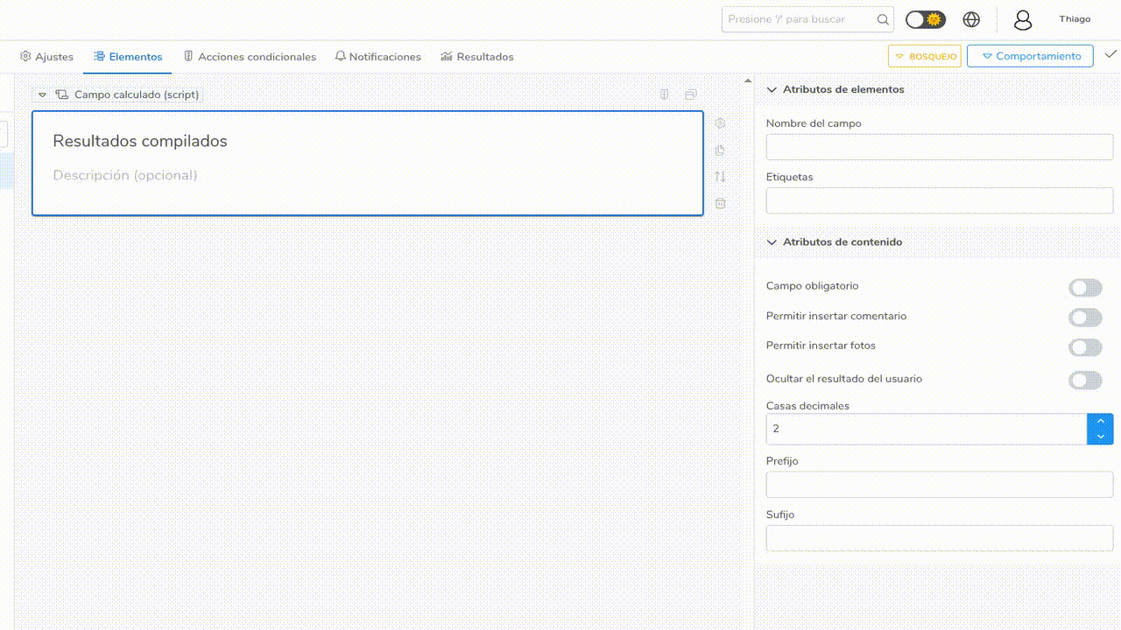Click the globe language icon

click(x=971, y=19)
